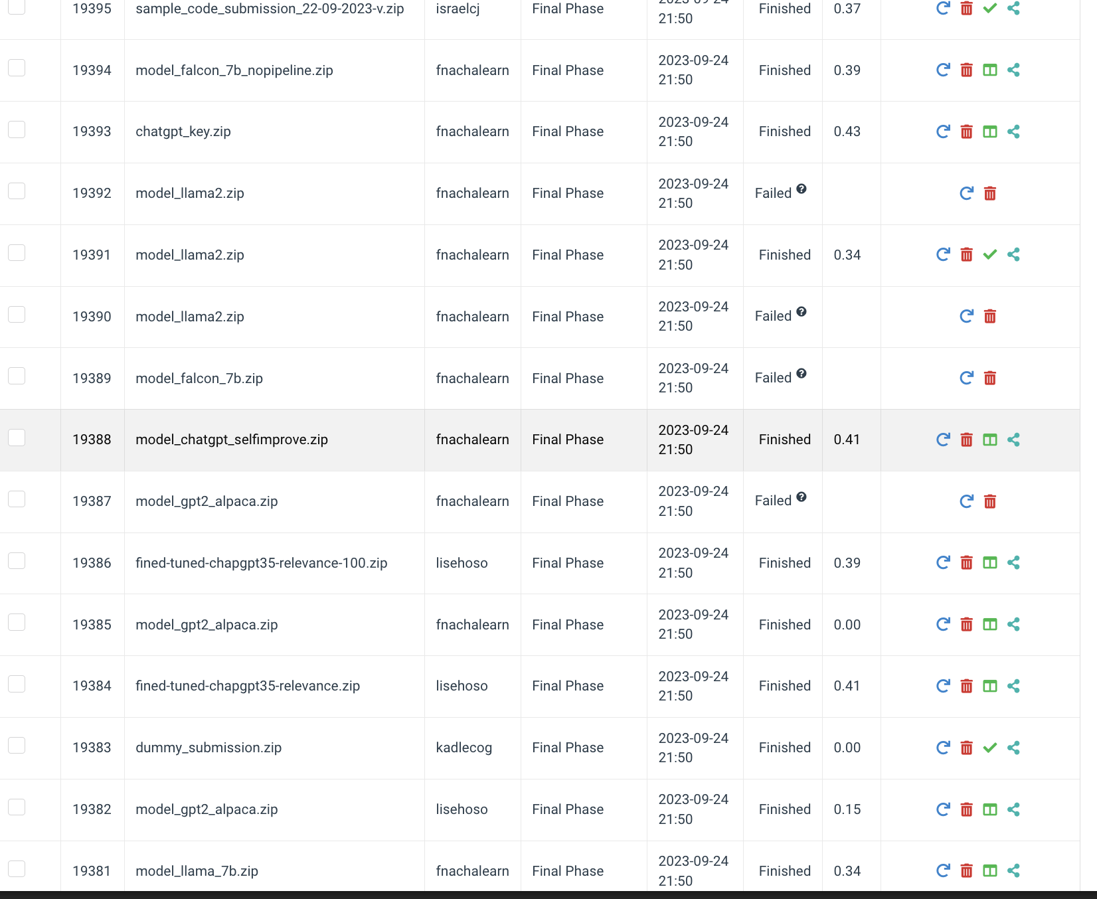Delete submission 19385 model_gpt2_alpaca.zip
The image size is (1097, 899).
coord(966,624)
